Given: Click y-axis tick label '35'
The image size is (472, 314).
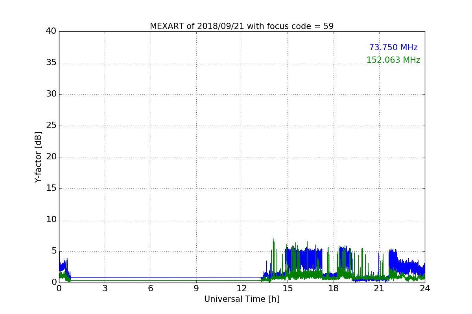Looking at the screenshot, I should (x=51, y=62).
